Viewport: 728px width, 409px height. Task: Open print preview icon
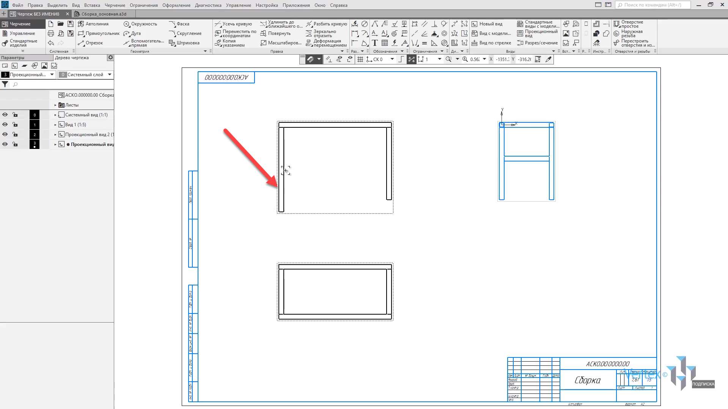tap(61, 33)
